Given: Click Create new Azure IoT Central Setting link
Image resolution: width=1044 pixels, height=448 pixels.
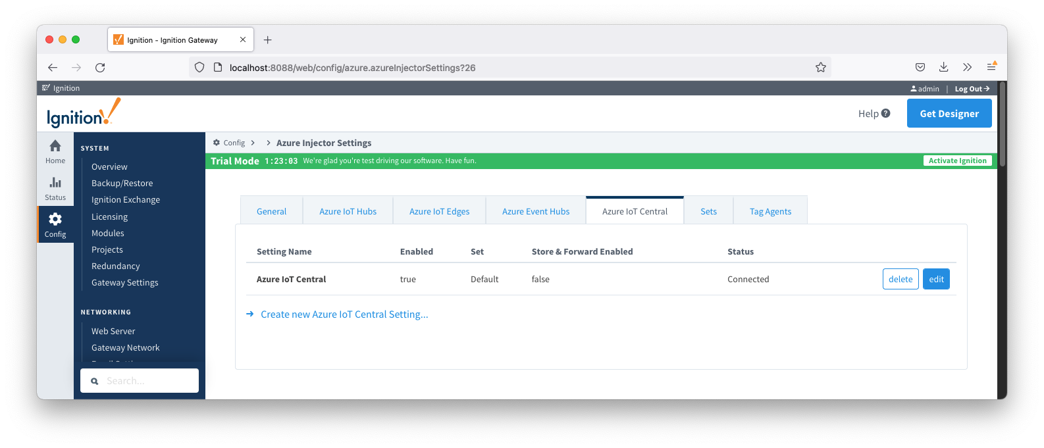Looking at the screenshot, I should click(344, 314).
